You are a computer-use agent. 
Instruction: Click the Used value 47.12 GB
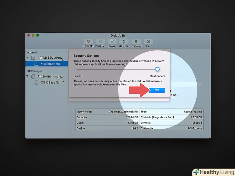pos(133,123)
